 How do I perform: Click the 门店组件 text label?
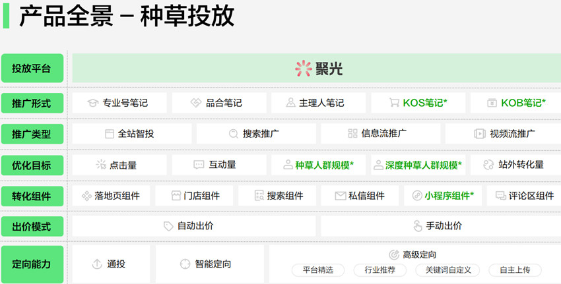(x=202, y=196)
